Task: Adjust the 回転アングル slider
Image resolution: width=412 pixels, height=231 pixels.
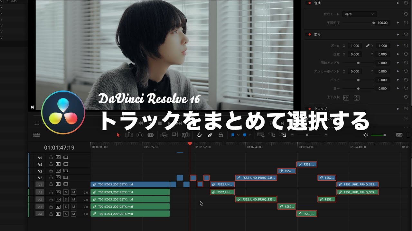Action: point(358,63)
